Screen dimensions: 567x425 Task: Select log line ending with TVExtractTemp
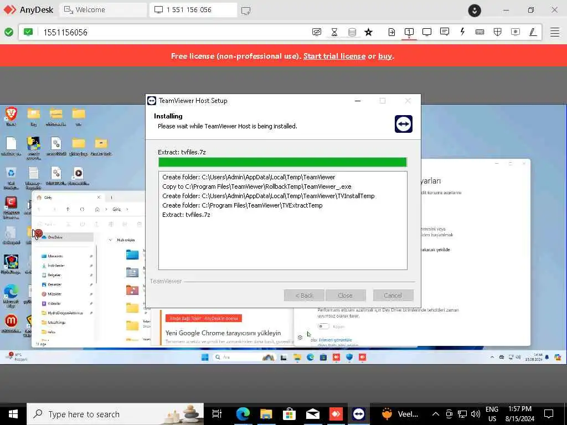tap(243, 205)
